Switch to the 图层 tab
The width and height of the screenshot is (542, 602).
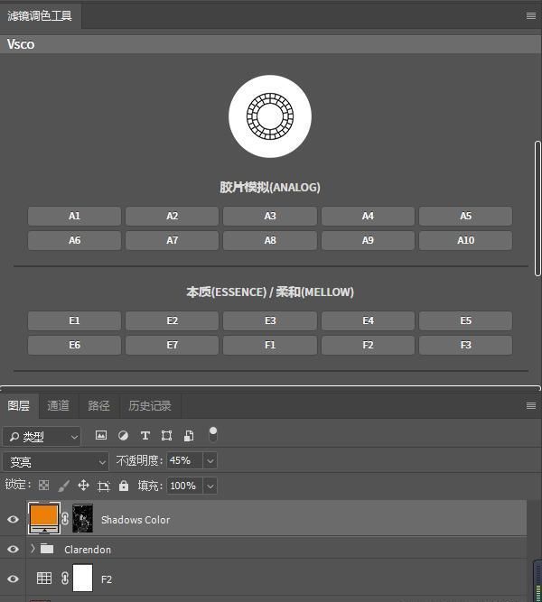19,406
